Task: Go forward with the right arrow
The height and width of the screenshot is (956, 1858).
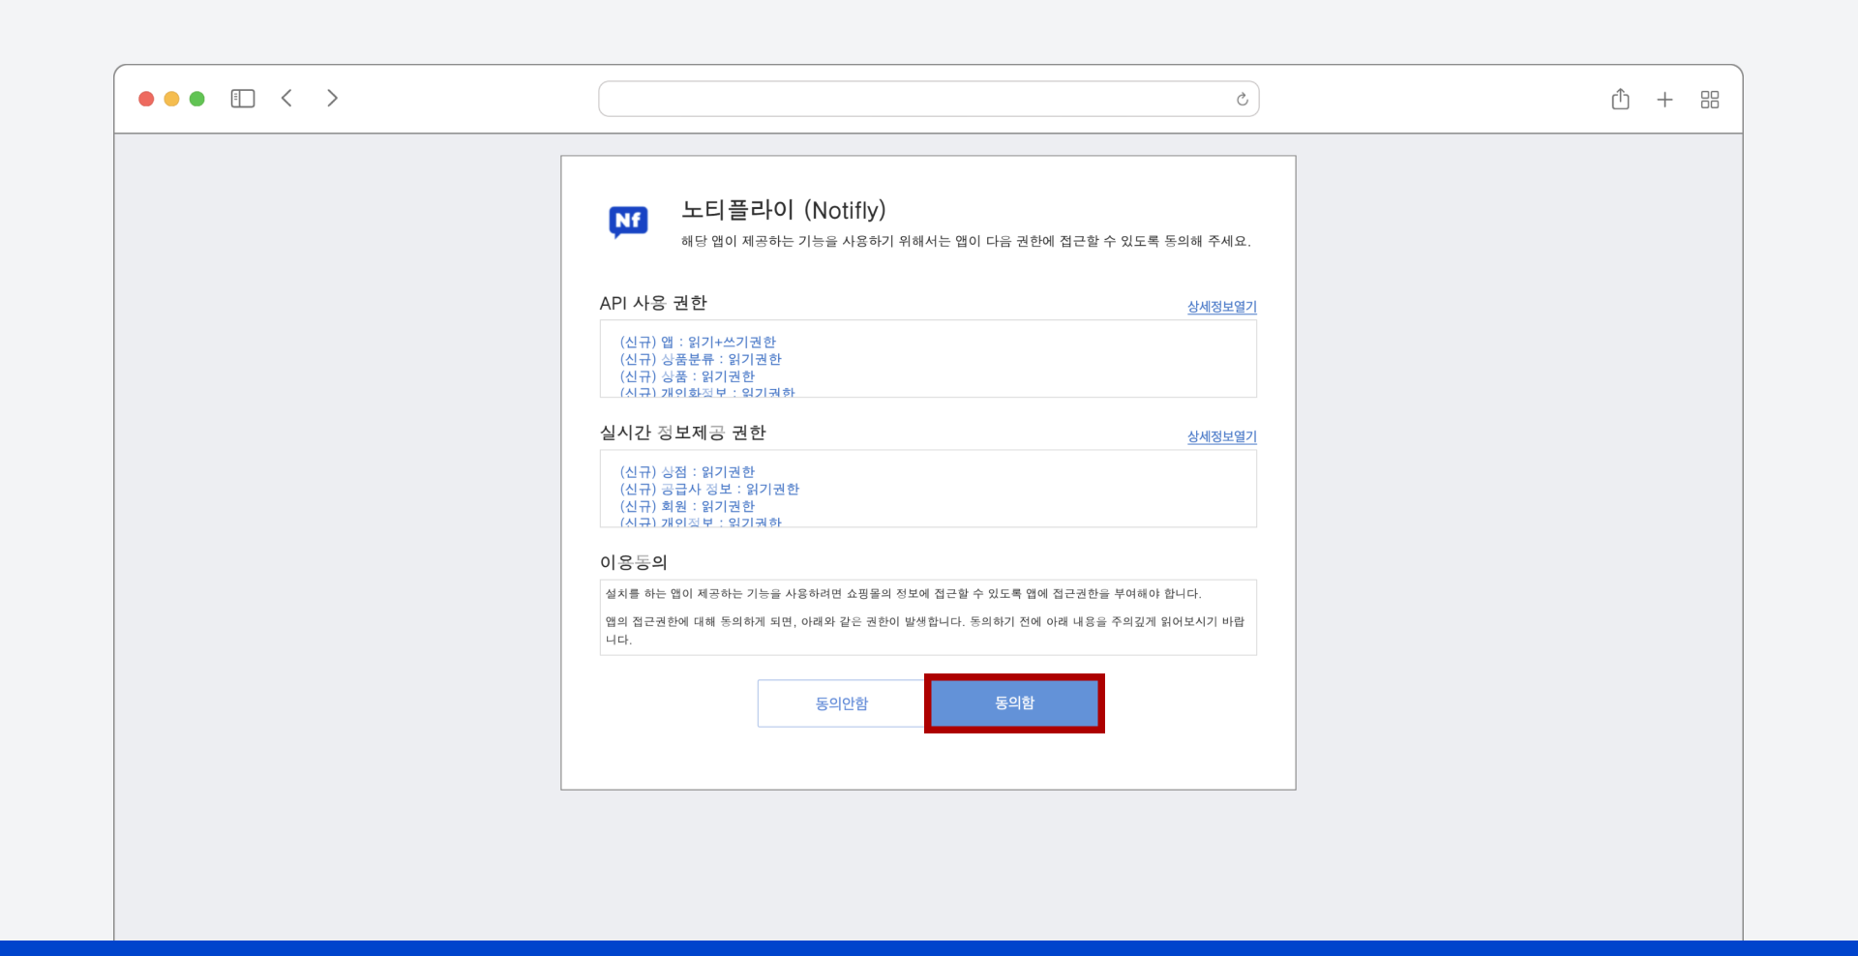Action: coord(332,99)
